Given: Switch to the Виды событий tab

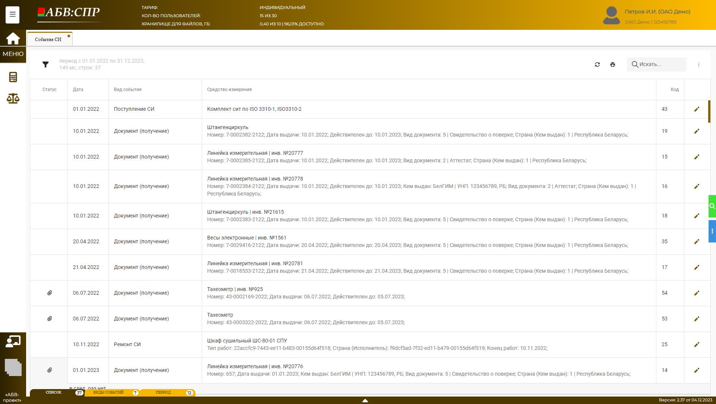Looking at the screenshot, I should 108,392.
